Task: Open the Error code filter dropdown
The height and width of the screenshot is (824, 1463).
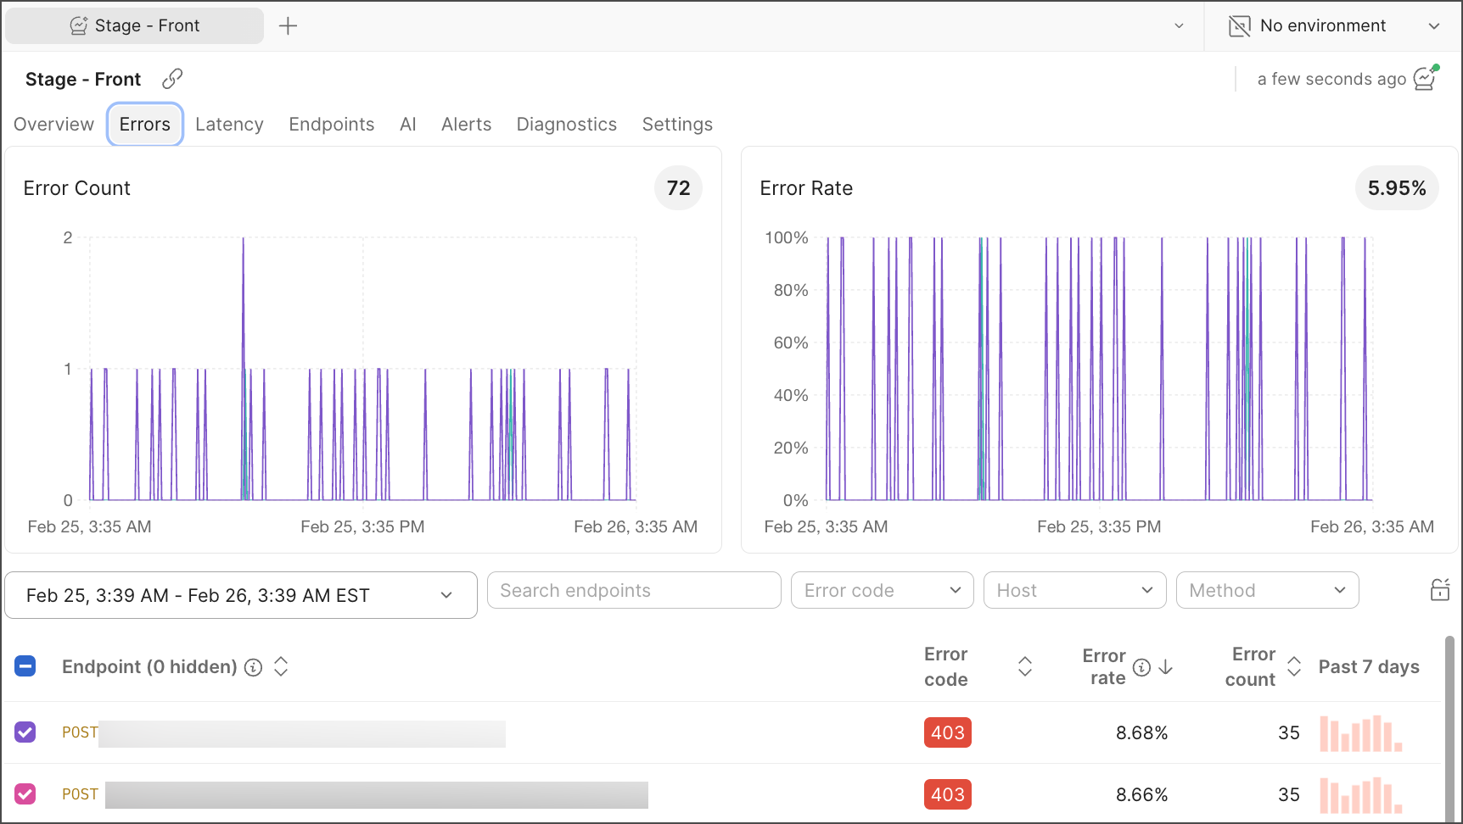Action: pyautogui.click(x=882, y=590)
